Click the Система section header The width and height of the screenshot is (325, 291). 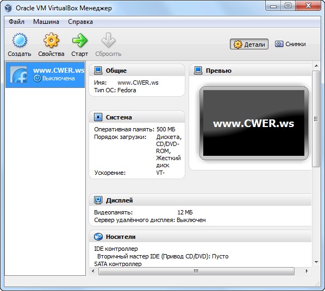click(x=137, y=117)
